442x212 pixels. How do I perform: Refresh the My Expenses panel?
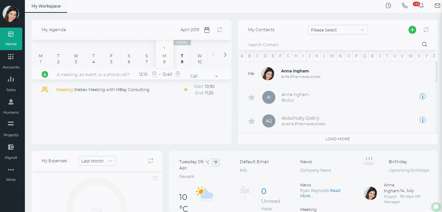(x=151, y=161)
